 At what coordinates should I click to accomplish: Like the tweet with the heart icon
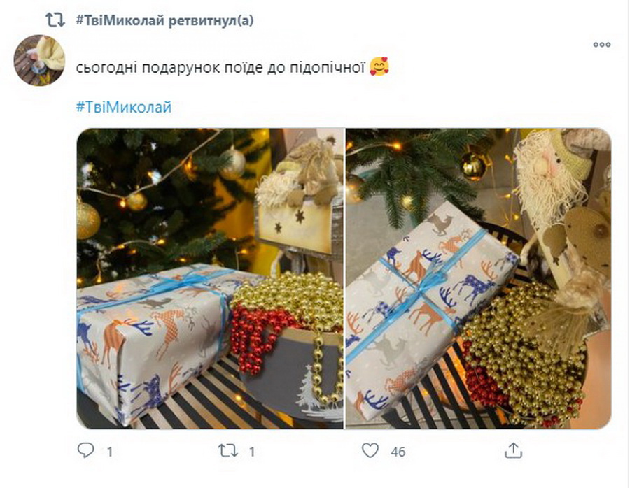[370, 450]
